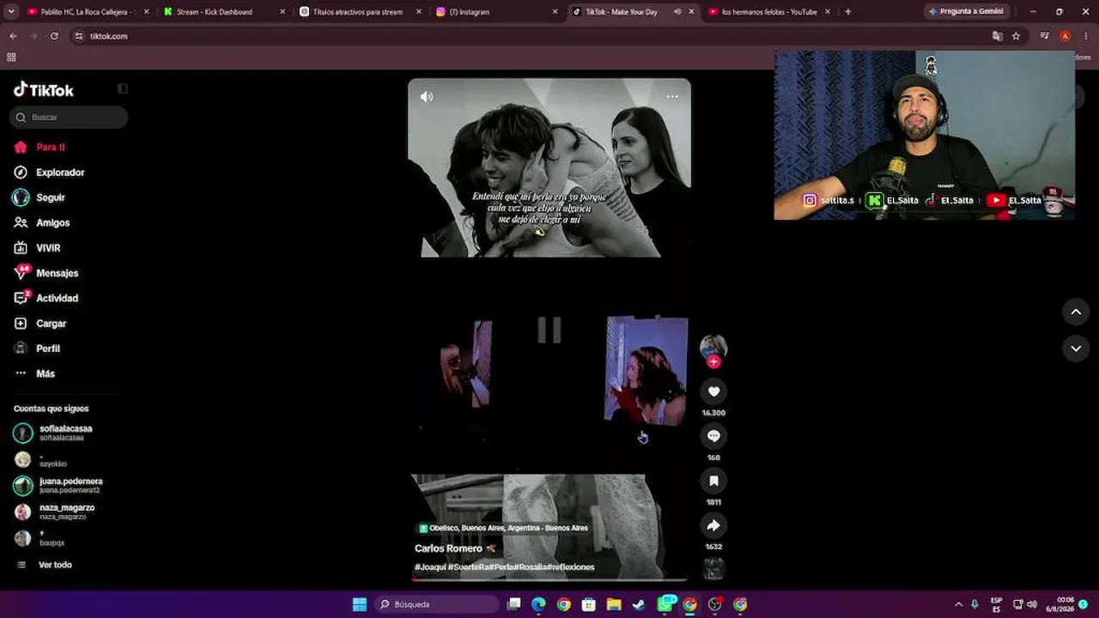This screenshot has height=618, width=1099.
Task: Open the tab search dropdown
Action: click(12, 12)
